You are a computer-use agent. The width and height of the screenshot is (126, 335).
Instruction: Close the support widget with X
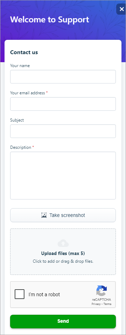point(121,9)
